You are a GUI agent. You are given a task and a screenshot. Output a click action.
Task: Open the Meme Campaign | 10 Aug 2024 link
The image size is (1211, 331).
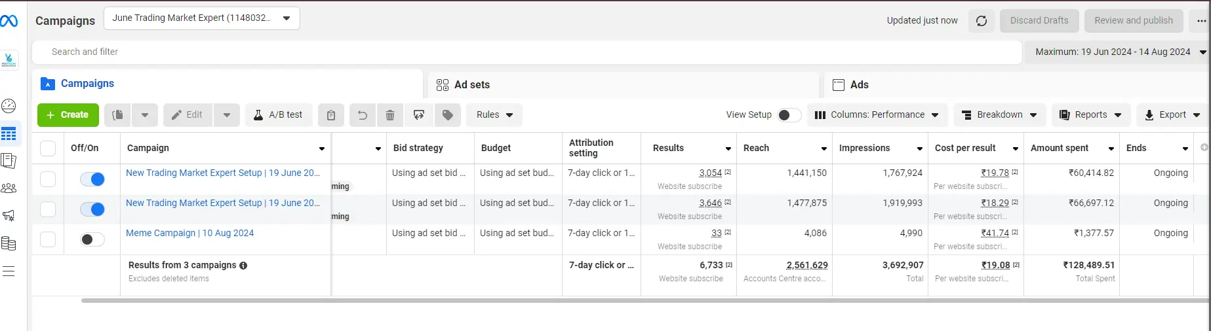click(189, 233)
